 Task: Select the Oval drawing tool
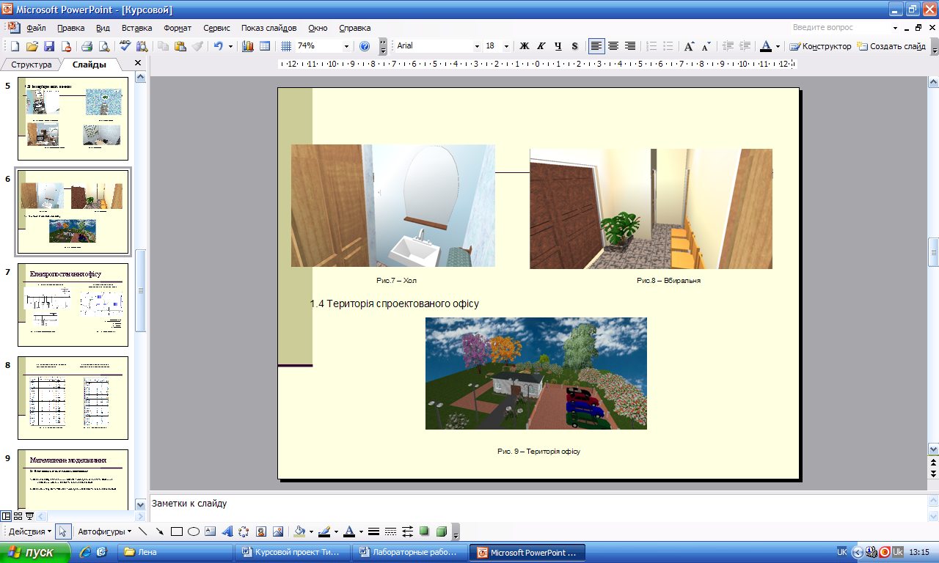pos(193,531)
